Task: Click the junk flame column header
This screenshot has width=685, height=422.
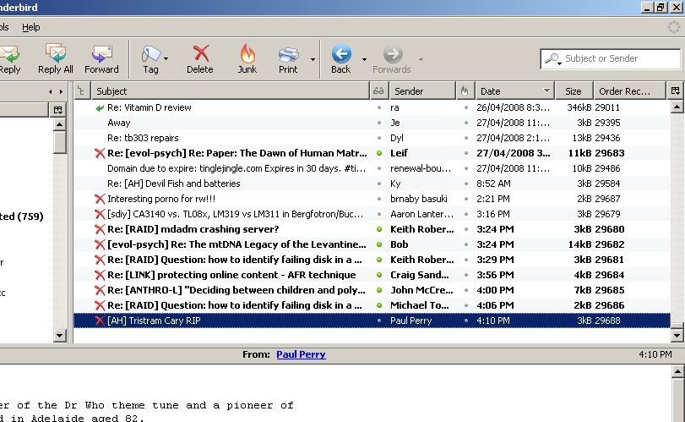Action: pyautogui.click(x=465, y=91)
